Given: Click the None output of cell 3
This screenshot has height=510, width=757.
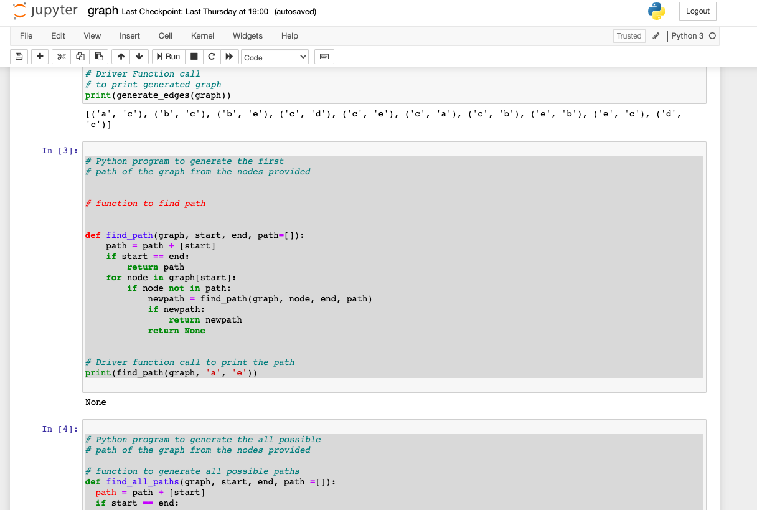Looking at the screenshot, I should click(96, 402).
